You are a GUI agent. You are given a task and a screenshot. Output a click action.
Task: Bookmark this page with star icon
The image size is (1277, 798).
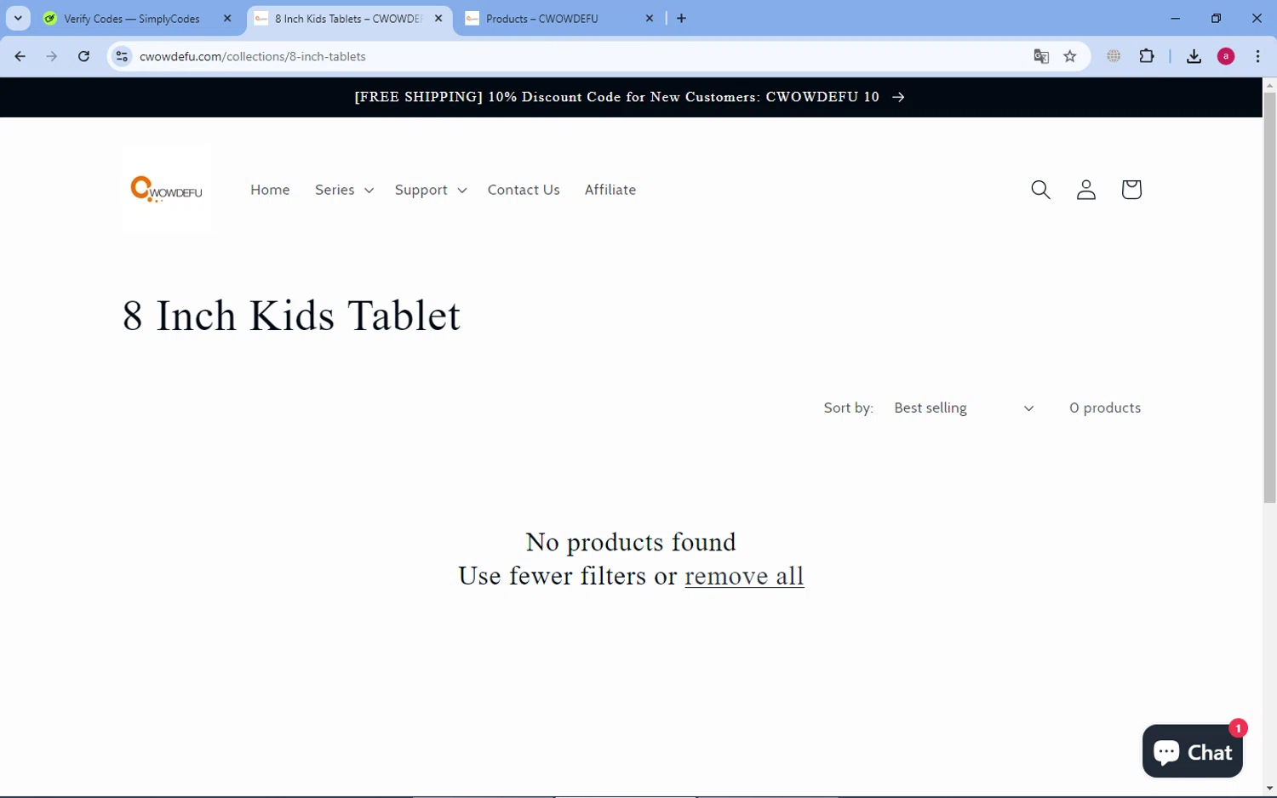click(1070, 56)
